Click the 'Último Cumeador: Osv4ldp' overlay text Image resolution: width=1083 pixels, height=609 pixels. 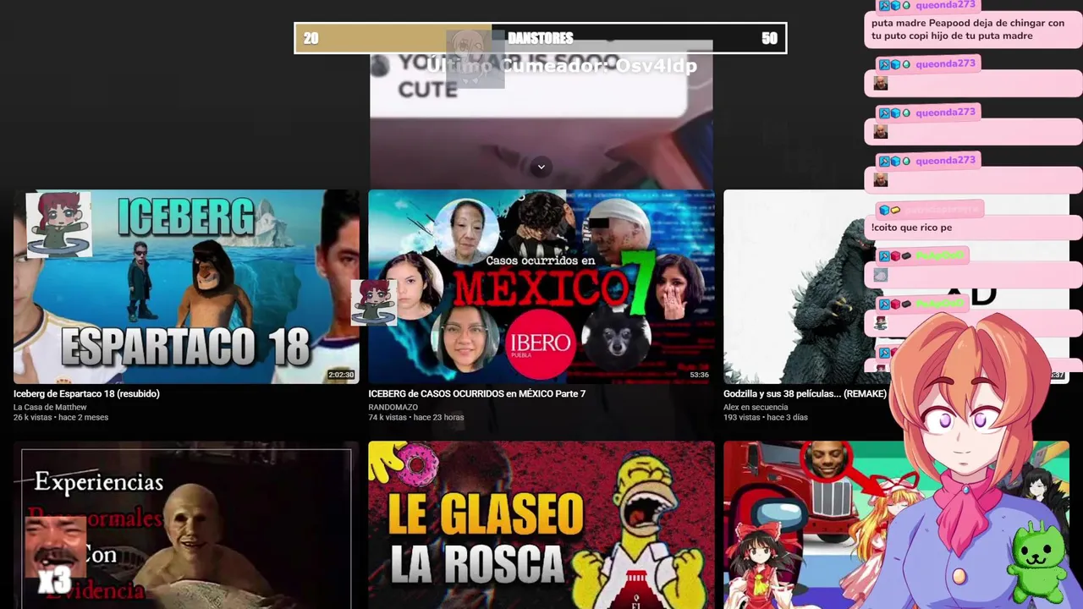[x=561, y=66]
